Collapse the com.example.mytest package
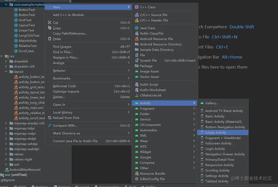The image size is (278, 187). 6,4
